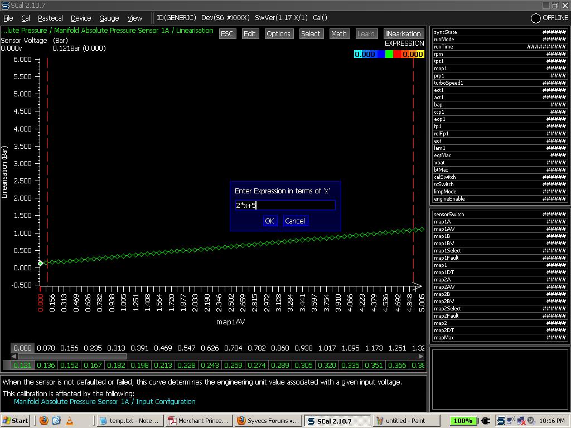Click the OFFLINE connection status indicator circle

click(x=535, y=18)
